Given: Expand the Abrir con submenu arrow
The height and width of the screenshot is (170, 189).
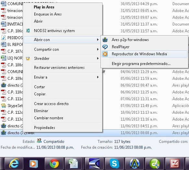Looking at the screenshot, I should click(x=98, y=40).
